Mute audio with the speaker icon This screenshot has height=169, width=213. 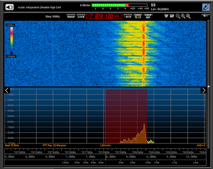(10, 7)
